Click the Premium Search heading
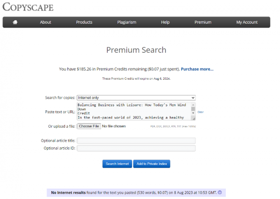The image size is (280, 199). (136, 50)
